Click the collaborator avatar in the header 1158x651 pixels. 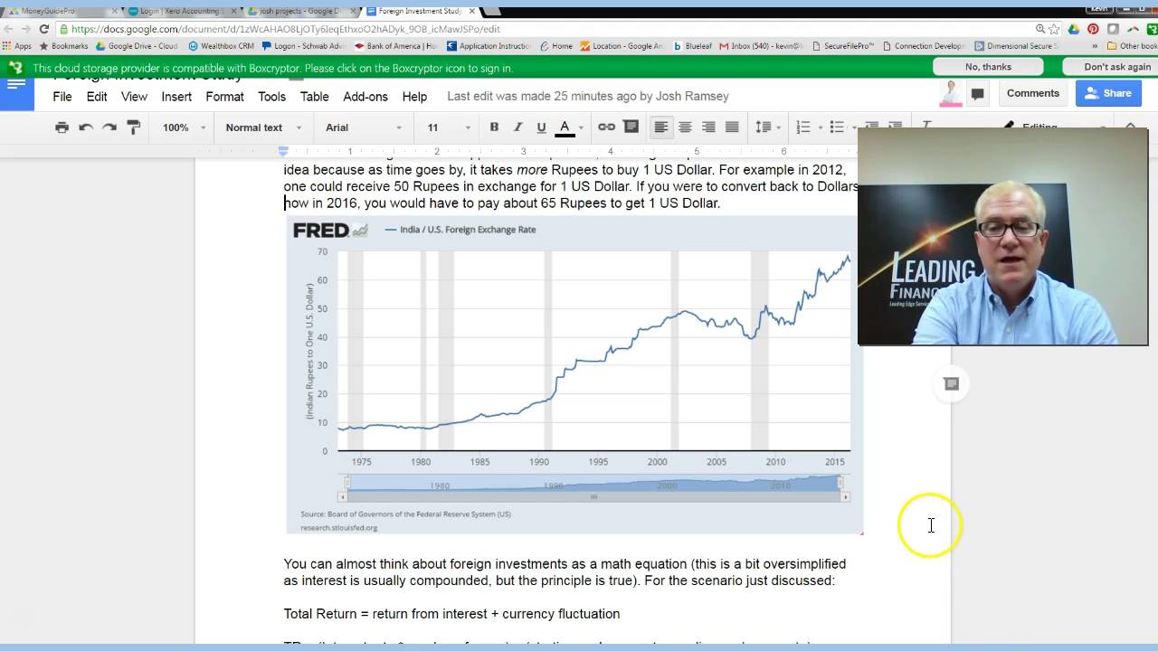pyautogui.click(x=951, y=93)
